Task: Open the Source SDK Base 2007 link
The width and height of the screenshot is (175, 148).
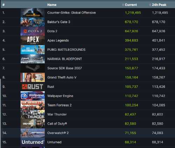Action: (65, 68)
